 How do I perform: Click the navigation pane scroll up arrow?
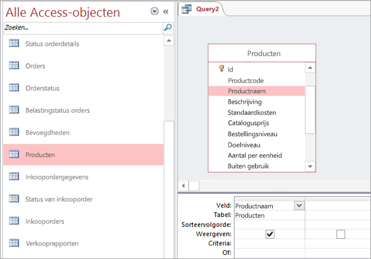[x=169, y=41]
